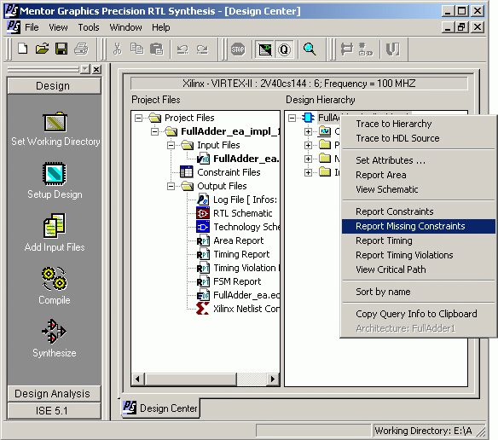
Task: Choose Report Missing Constraints in context menu
Action: pos(419,226)
